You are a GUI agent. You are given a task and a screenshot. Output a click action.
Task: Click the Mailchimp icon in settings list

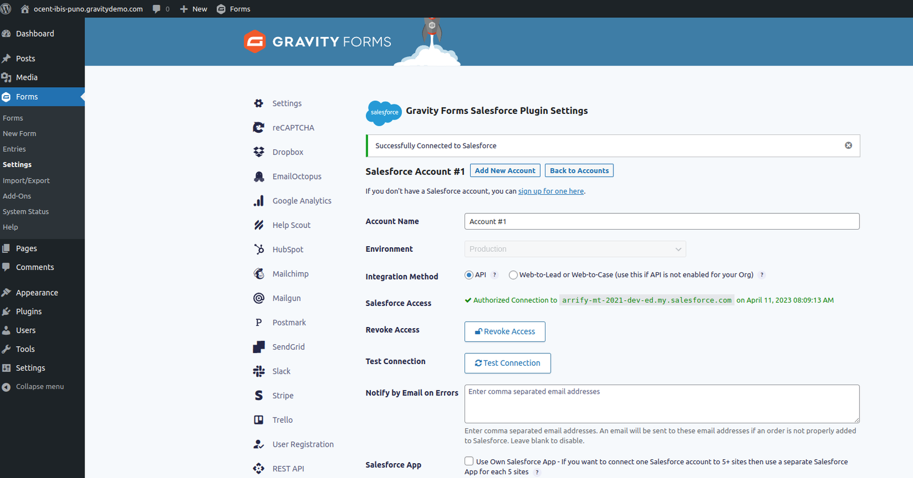pos(258,274)
